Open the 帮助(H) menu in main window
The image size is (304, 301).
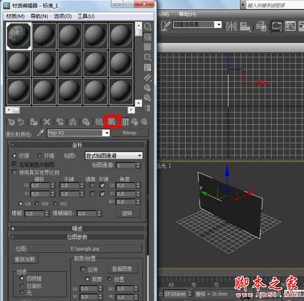pos(187,14)
